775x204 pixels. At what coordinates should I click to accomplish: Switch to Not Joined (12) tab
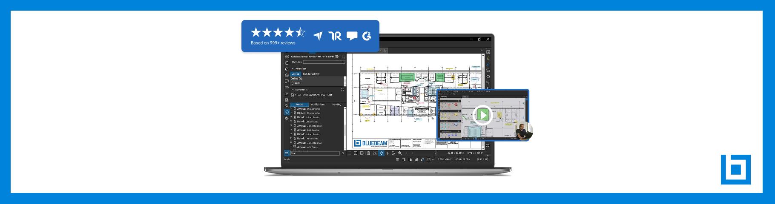coord(311,74)
